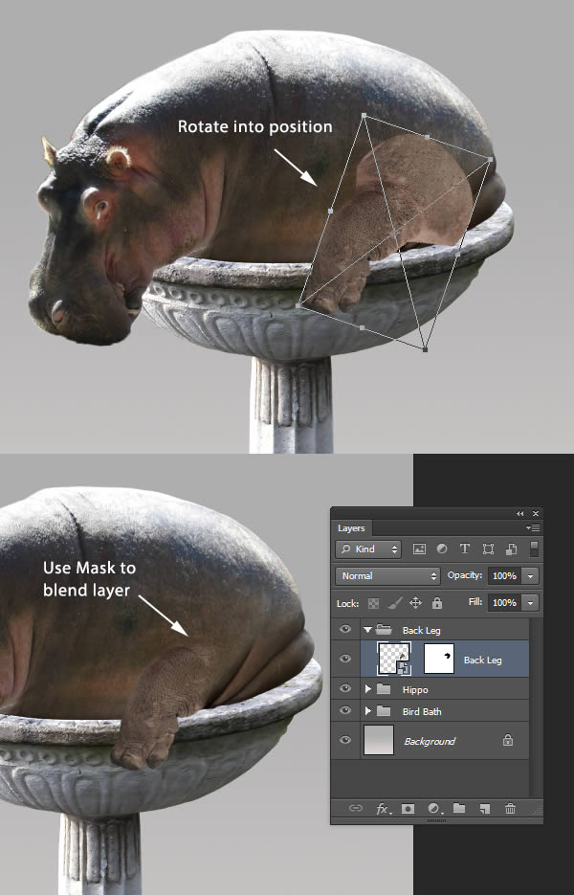Add a layer mask icon

(408, 808)
